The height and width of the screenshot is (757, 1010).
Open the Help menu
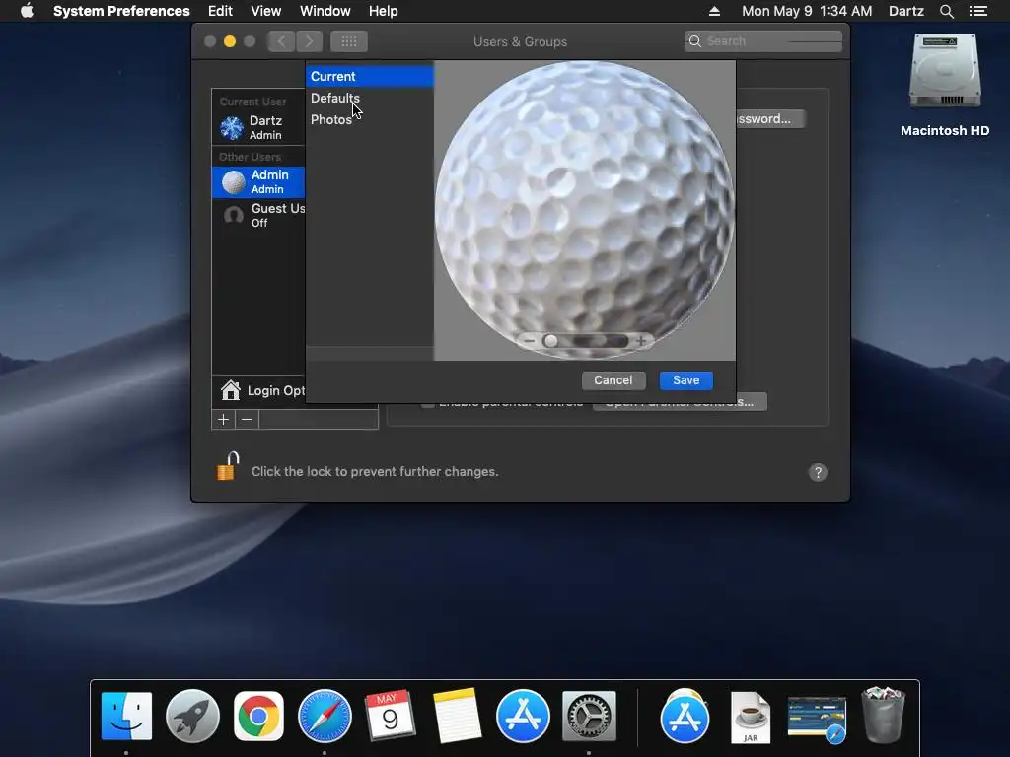(x=383, y=11)
